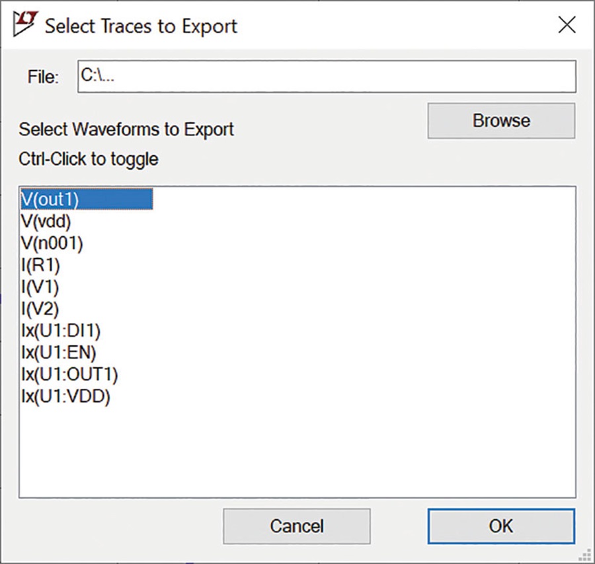Choose V(n001) in the waveform list
595x564 pixels.
pyautogui.click(x=52, y=243)
